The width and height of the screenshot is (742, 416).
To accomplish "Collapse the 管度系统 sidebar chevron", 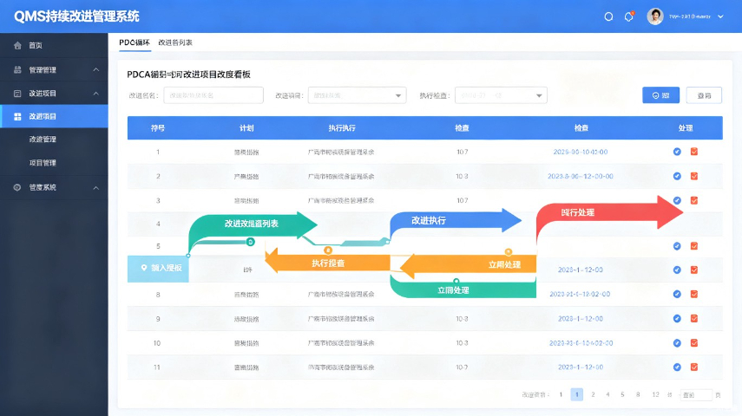I will click(x=96, y=188).
